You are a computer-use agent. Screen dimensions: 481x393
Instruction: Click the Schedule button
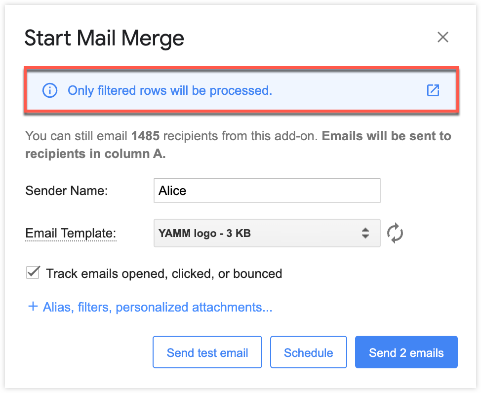(308, 353)
